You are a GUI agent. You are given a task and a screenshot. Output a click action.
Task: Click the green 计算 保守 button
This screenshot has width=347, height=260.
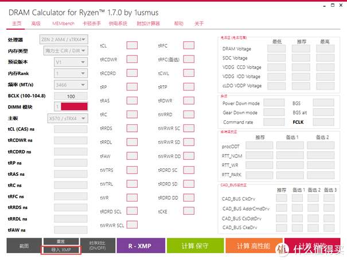[195, 246]
